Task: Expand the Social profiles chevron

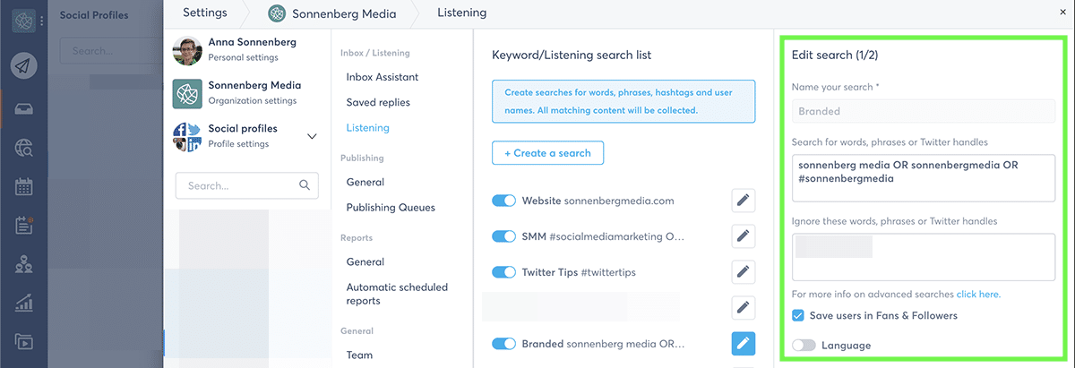Action: pos(312,136)
